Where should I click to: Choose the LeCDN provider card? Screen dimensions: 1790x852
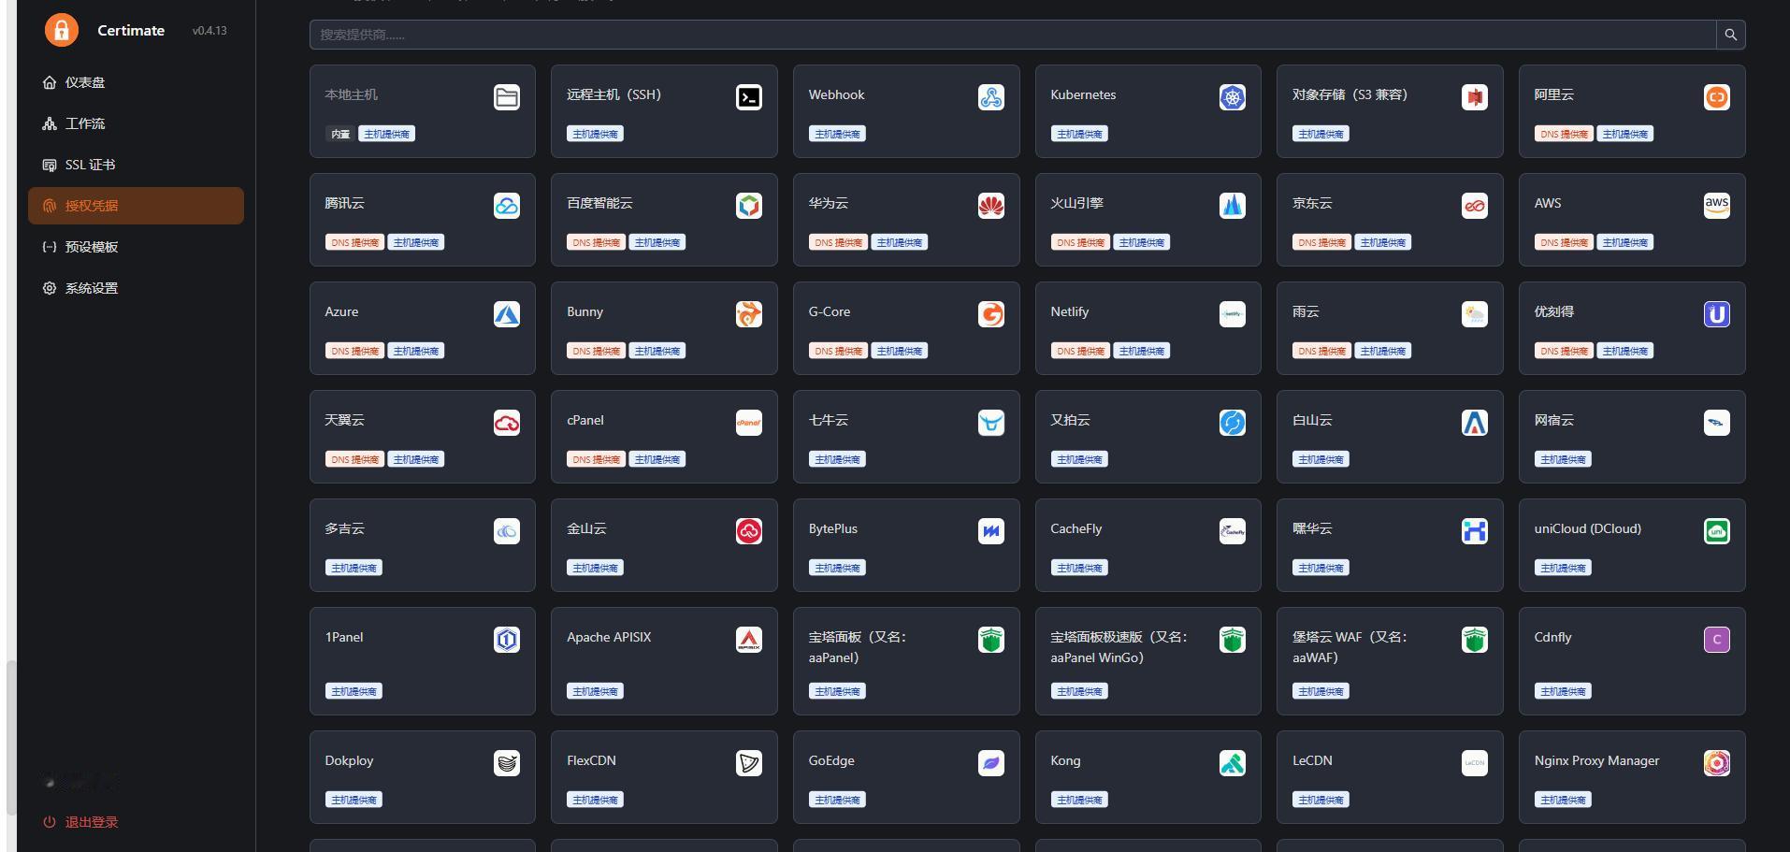click(x=1390, y=777)
